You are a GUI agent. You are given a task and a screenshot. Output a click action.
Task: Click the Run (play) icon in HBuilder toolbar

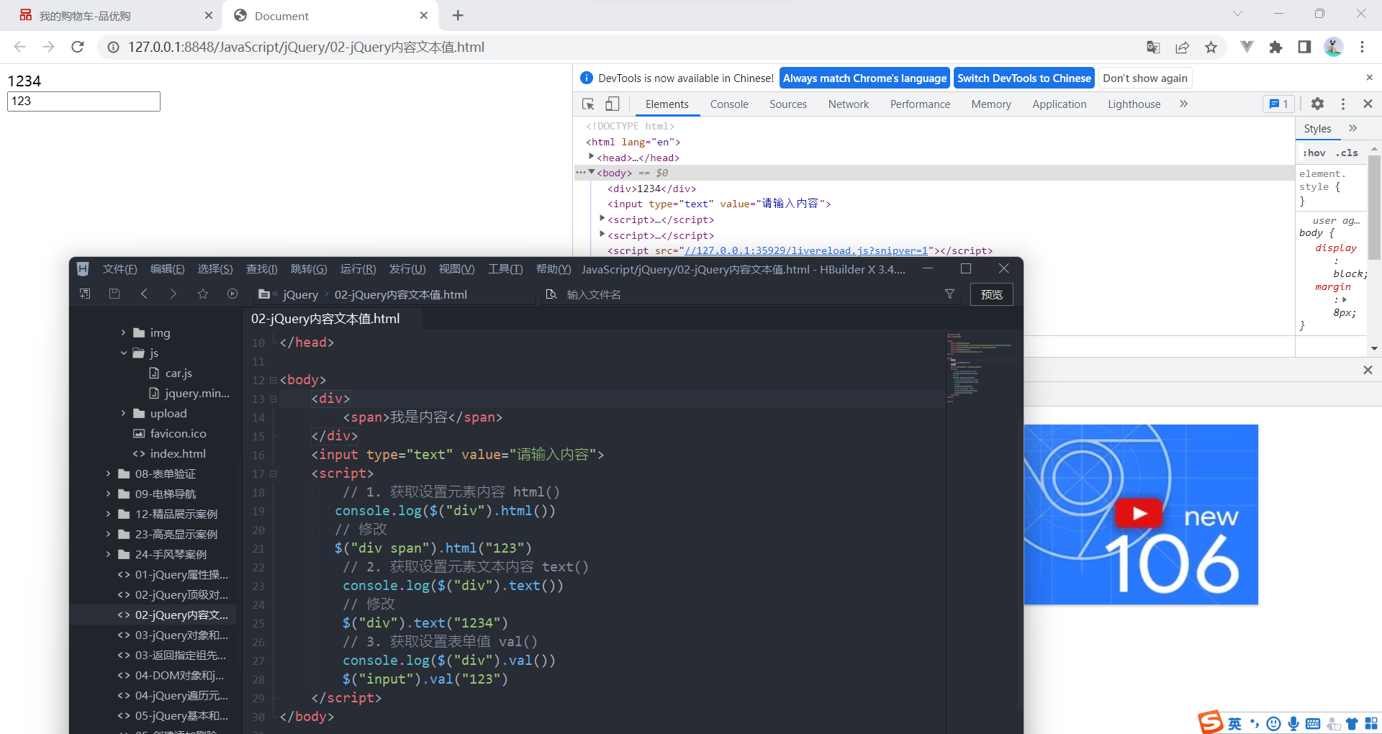click(232, 294)
